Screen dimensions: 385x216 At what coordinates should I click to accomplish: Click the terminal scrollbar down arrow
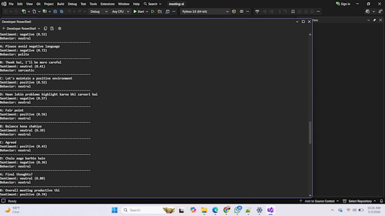pos(310,196)
